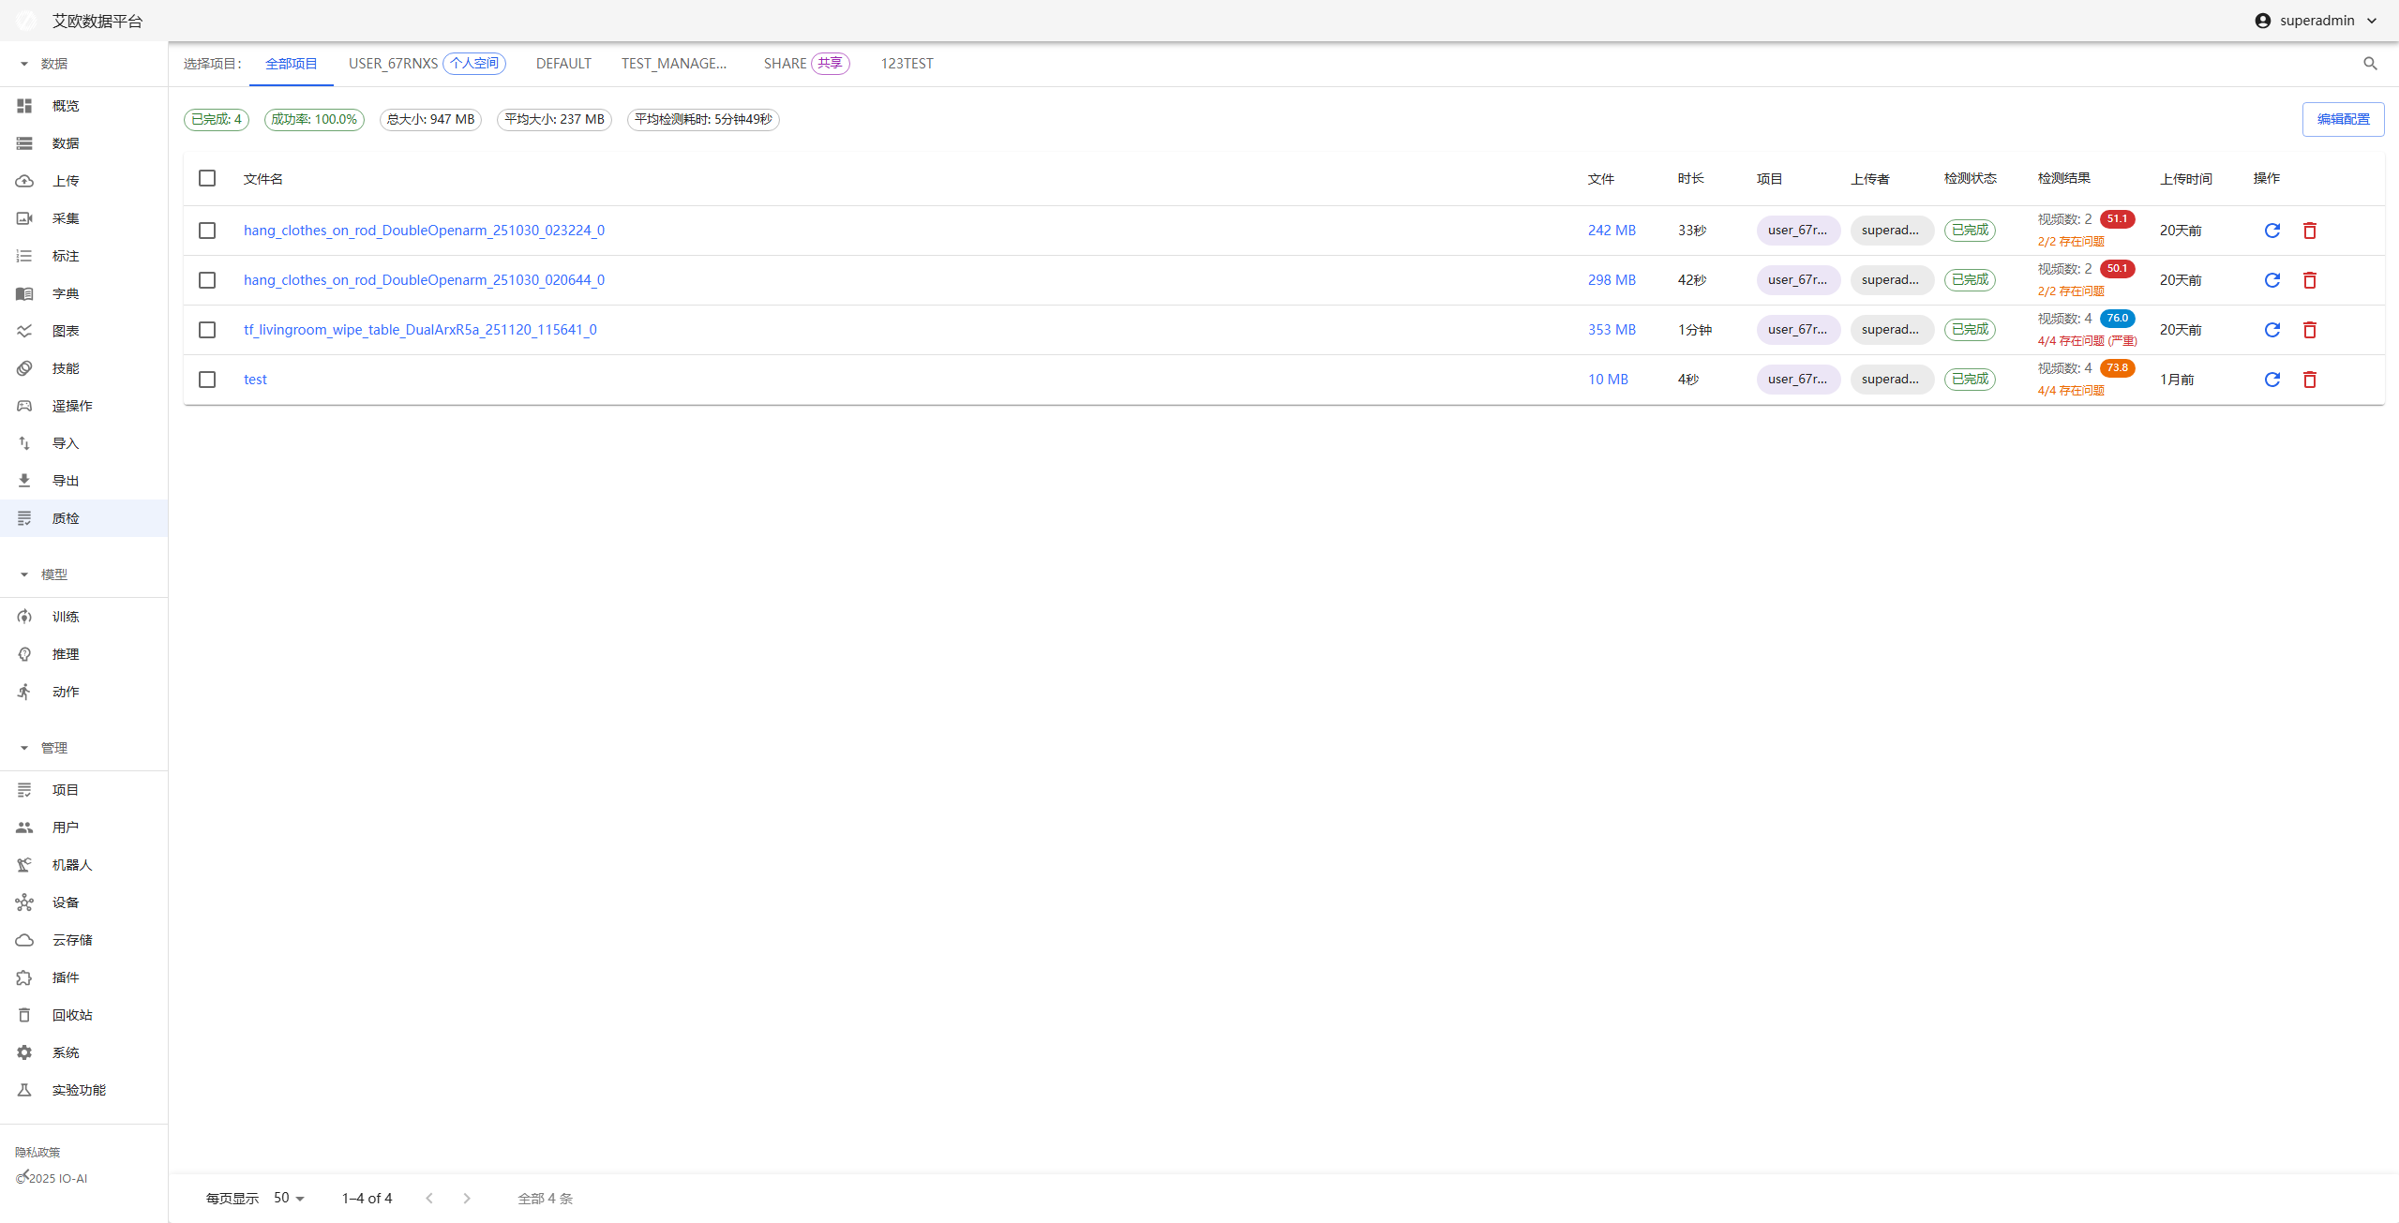Click the red 51.1 score badge
Screen dimensions: 2399x1223
pos(2116,219)
